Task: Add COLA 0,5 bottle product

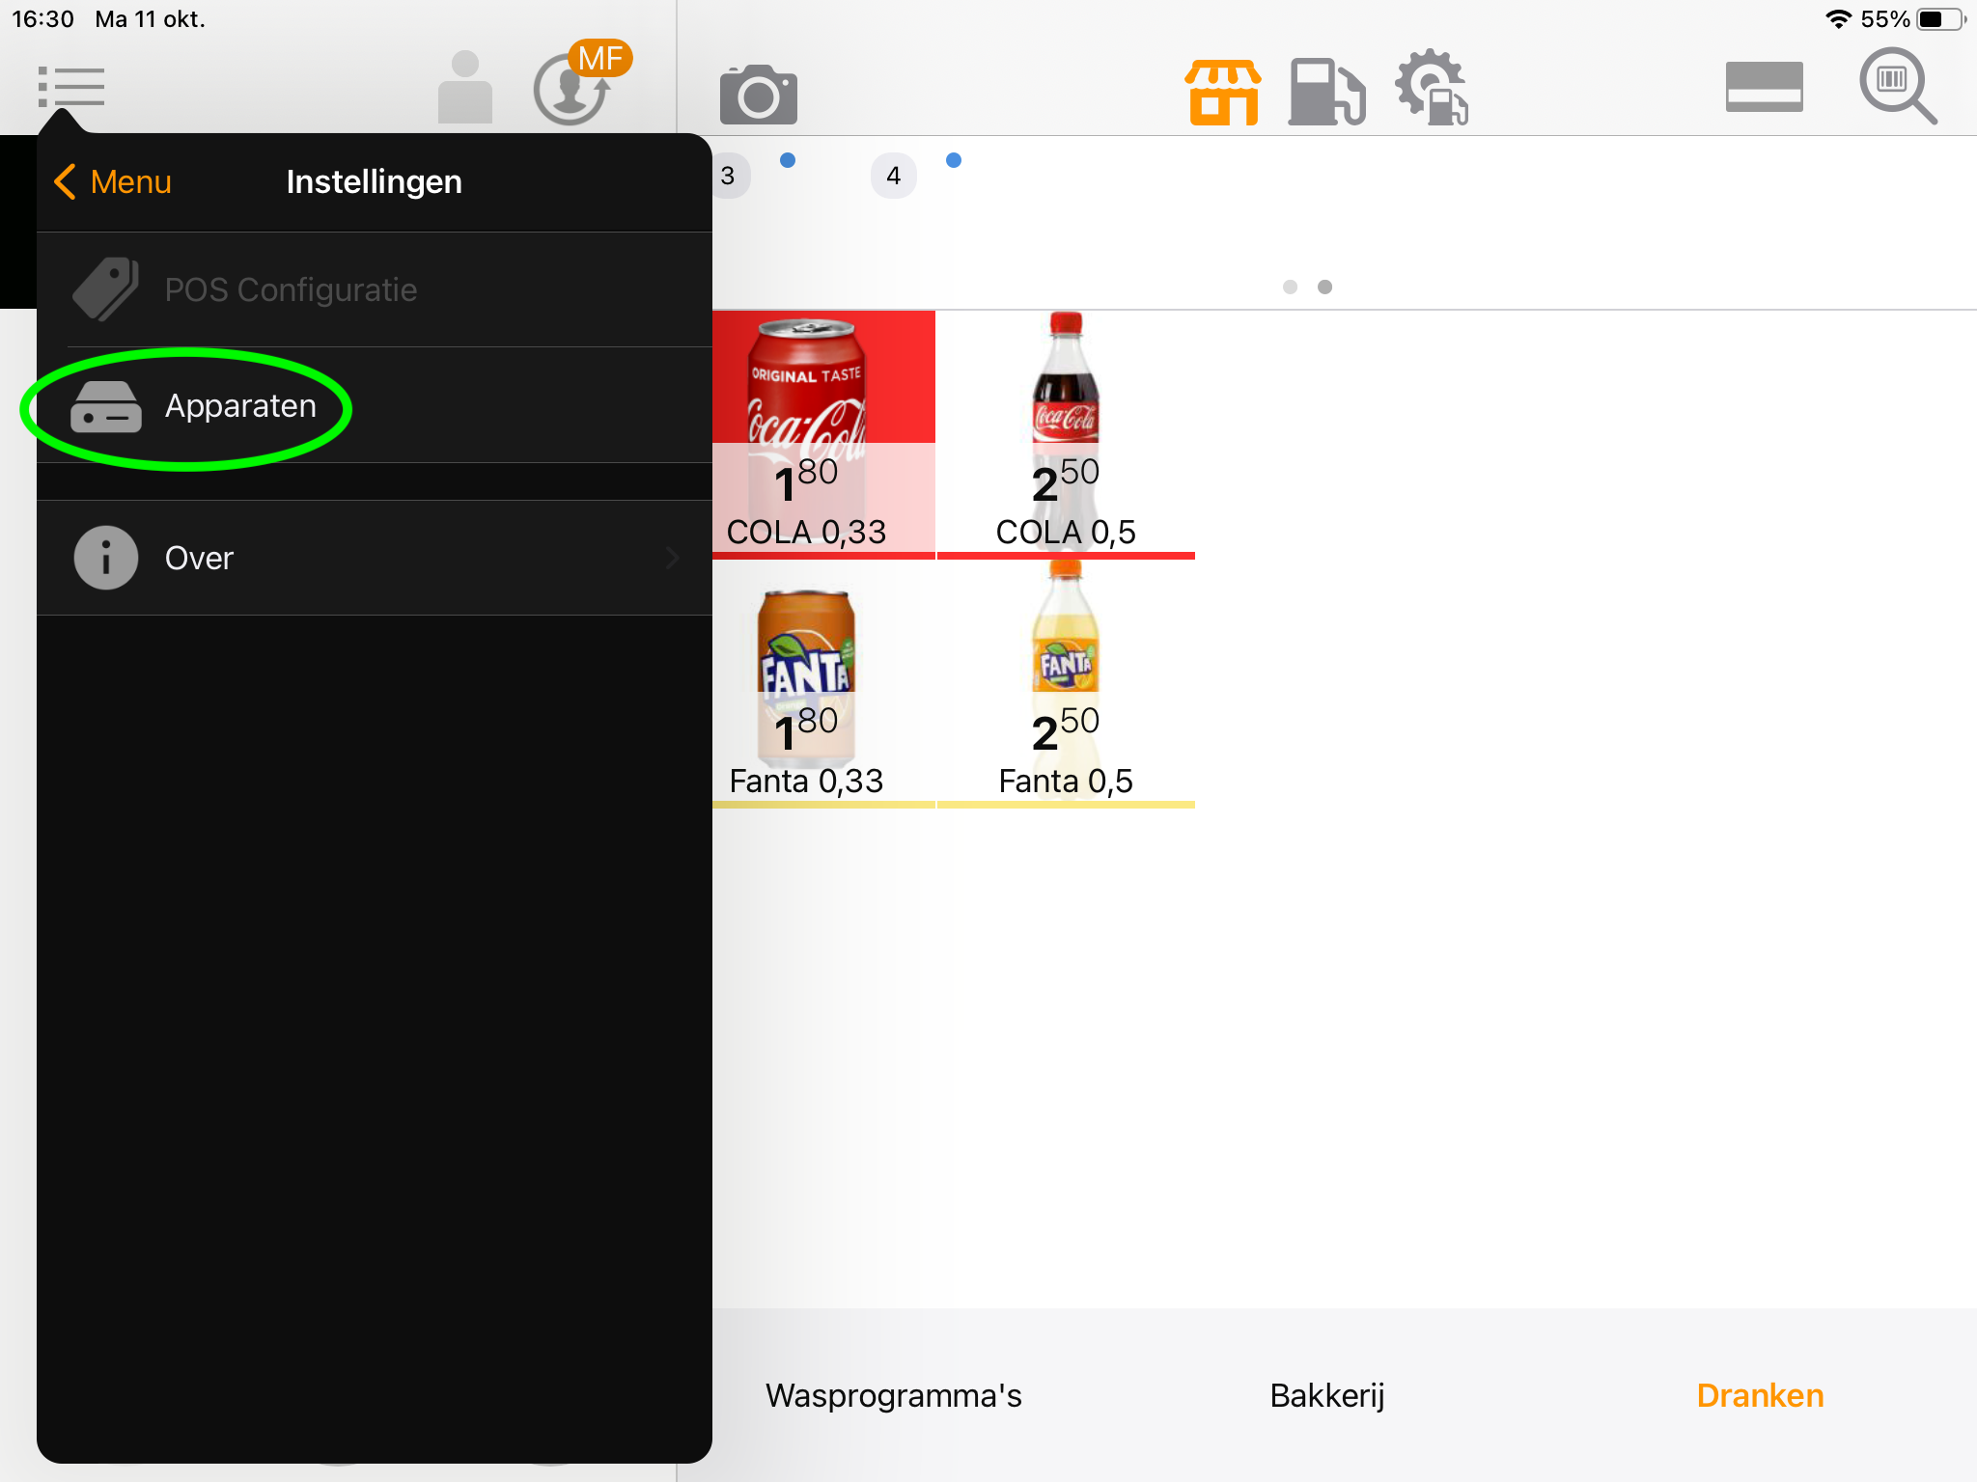Action: click(x=1066, y=434)
